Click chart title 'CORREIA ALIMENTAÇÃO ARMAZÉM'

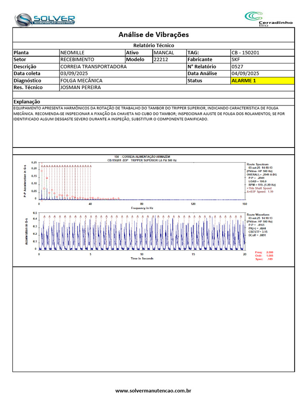tap(146, 157)
